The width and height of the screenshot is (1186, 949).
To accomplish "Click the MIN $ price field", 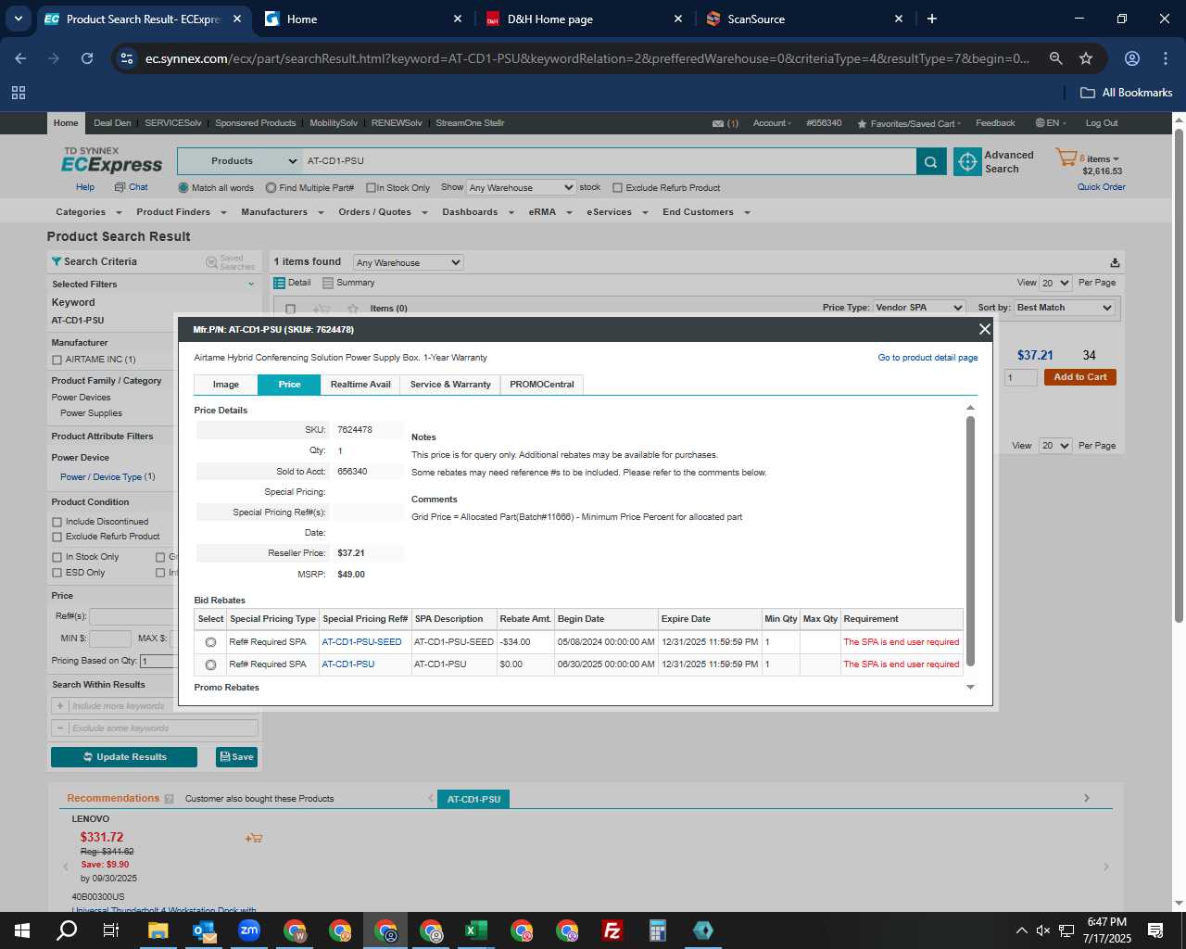I will pos(110,639).
